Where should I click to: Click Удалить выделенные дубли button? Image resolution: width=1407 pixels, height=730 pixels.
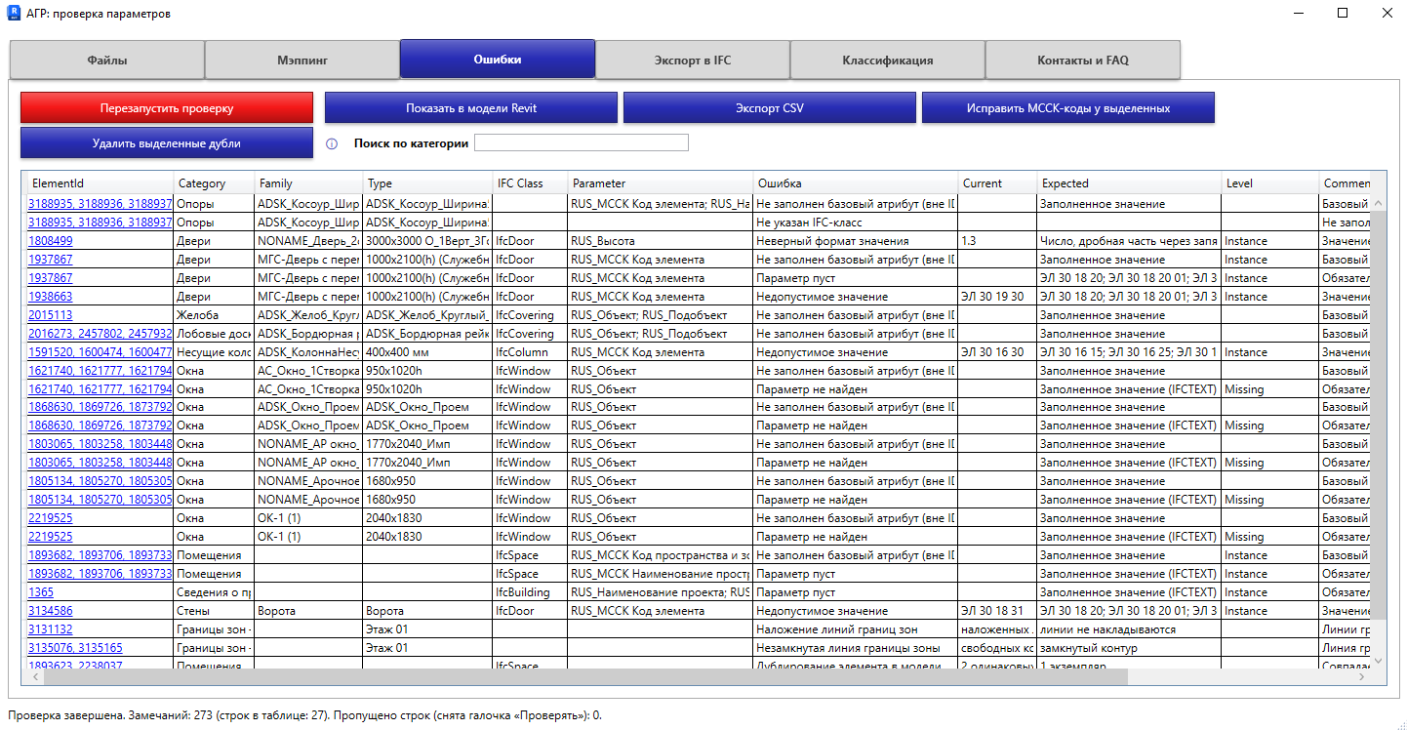click(x=167, y=142)
